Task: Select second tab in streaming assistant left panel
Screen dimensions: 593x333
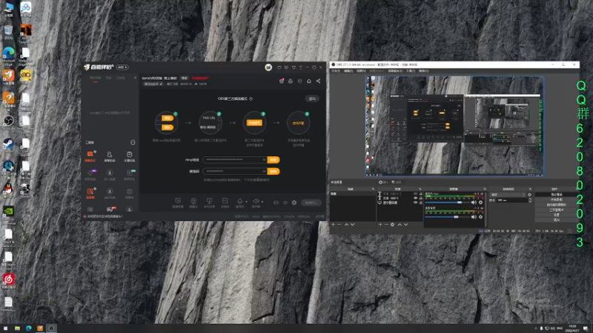Action: click(108, 78)
